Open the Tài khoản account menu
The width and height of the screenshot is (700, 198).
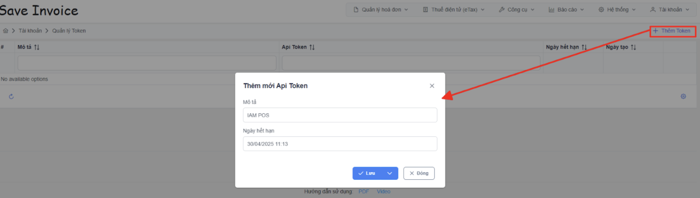click(670, 10)
